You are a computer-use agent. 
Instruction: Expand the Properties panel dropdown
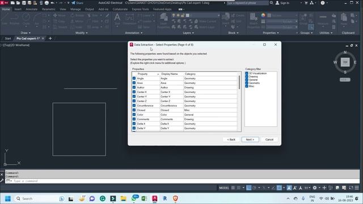tap(271, 33)
